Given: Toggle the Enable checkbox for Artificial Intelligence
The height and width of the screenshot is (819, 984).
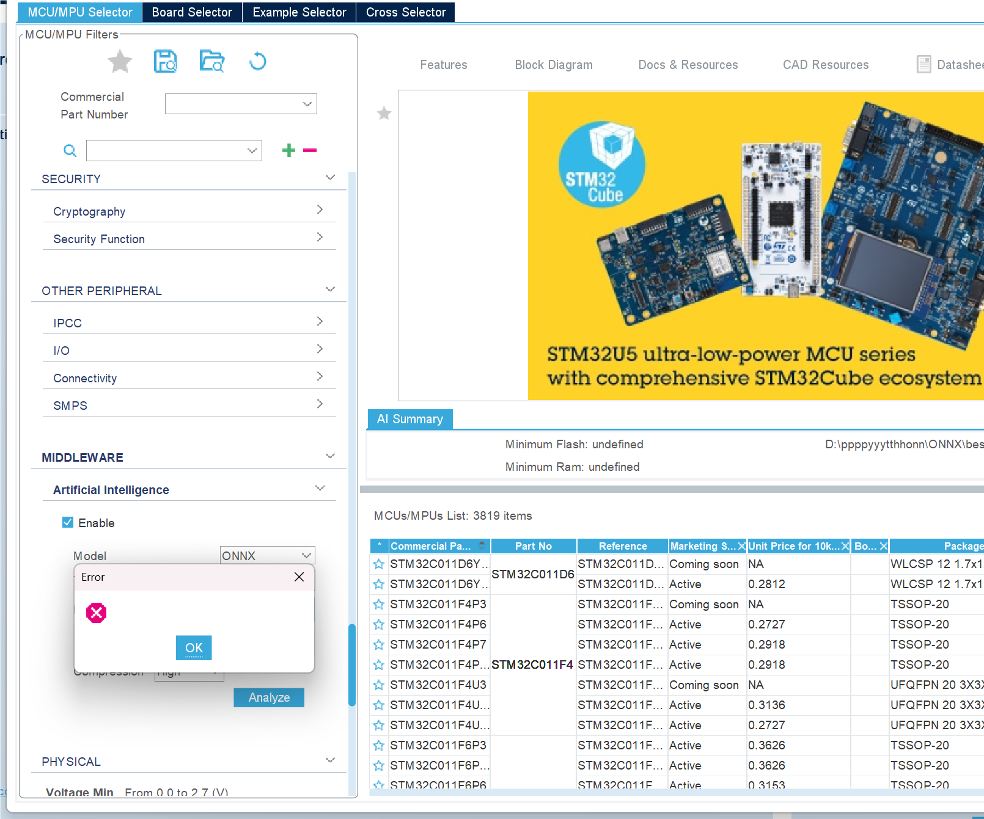Looking at the screenshot, I should (x=68, y=522).
